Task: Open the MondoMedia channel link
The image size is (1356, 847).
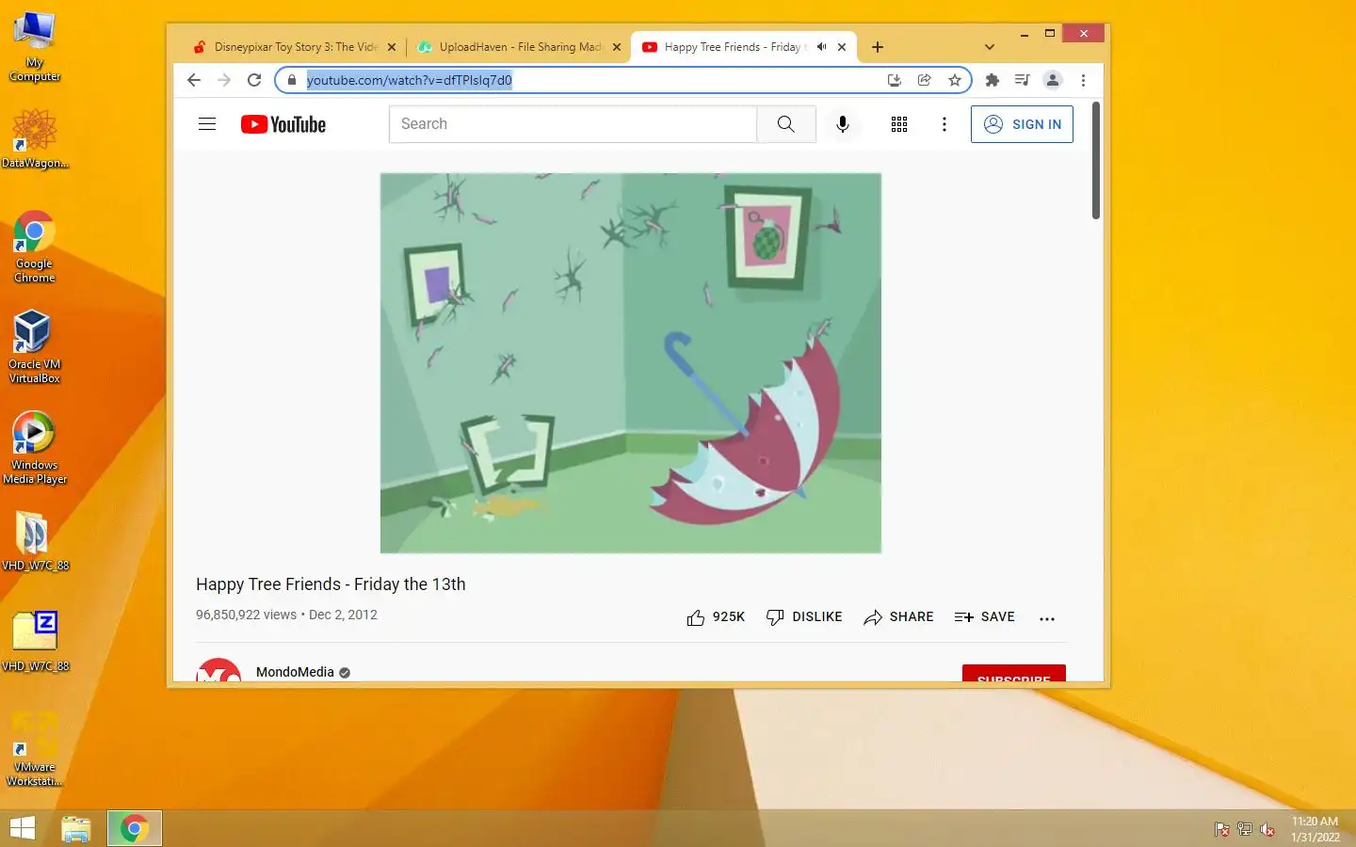Action: point(295,672)
